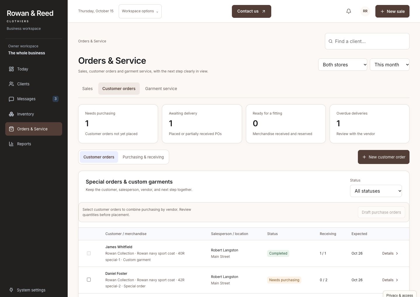Click Draft purchase orders button
The image size is (420, 297).
pyautogui.click(x=381, y=212)
